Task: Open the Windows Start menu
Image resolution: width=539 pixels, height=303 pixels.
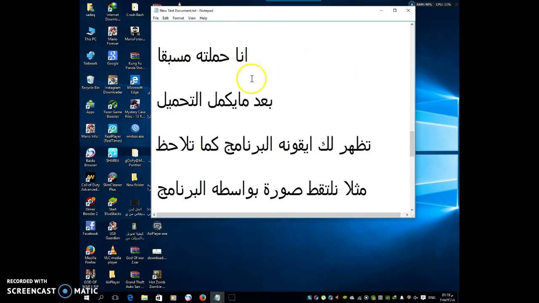Action: pyautogui.click(x=87, y=298)
